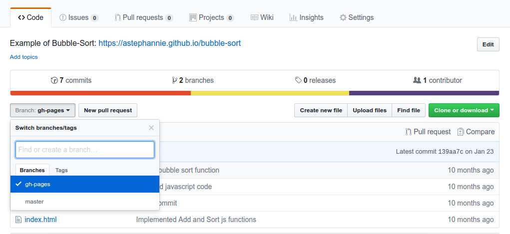Click the commits clock icon
The height and width of the screenshot is (234, 510).
[x=54, y=80]
